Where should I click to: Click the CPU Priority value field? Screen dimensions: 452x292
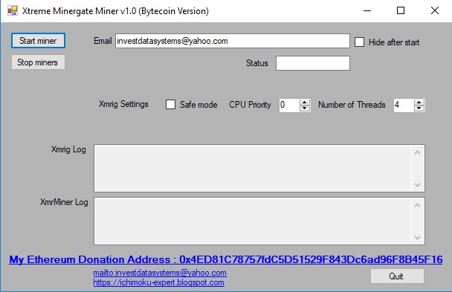289,105
